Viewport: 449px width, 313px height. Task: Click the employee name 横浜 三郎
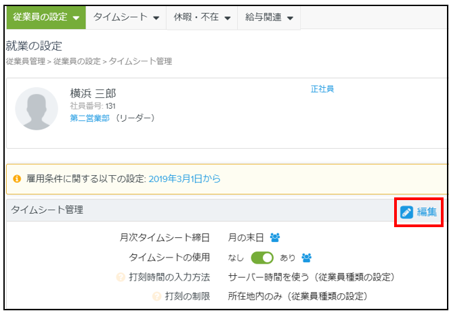(x=93, y=93)
